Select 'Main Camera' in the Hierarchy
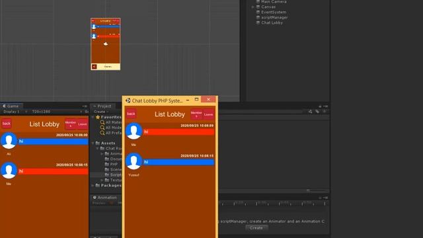 point(274,1)
